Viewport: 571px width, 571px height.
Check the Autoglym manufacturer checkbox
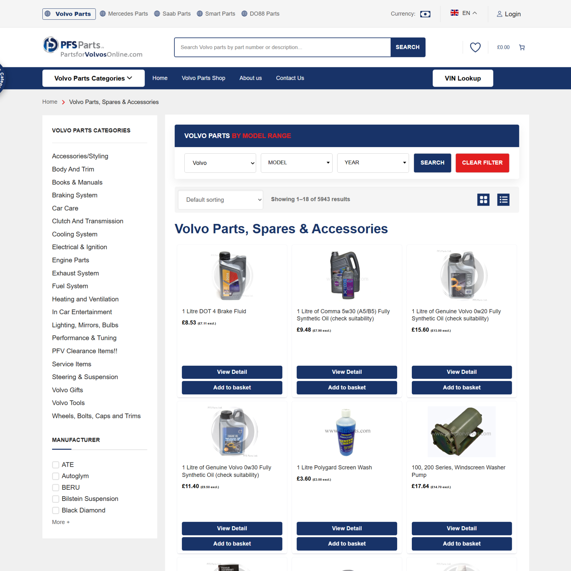coord(55,476)
